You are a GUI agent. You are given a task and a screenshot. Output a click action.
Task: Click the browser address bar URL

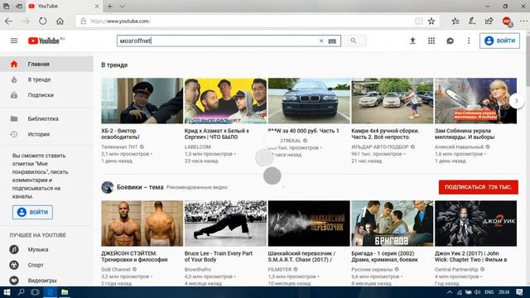pos(120,21)
